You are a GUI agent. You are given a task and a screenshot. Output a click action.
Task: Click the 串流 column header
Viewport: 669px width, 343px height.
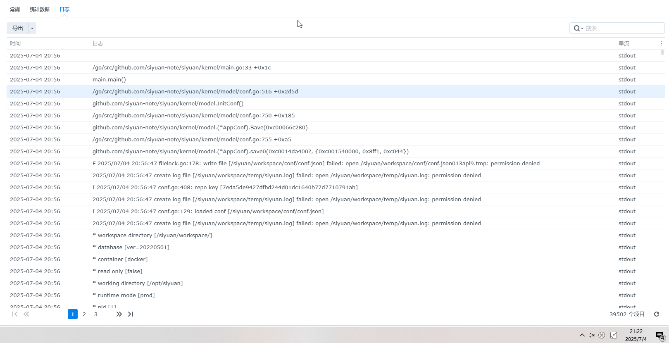point(636,43)
